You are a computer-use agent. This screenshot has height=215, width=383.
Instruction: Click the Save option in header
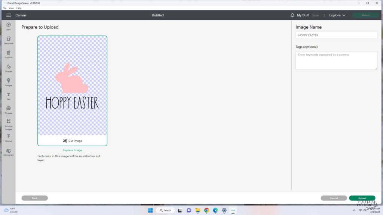click(315, 15)
